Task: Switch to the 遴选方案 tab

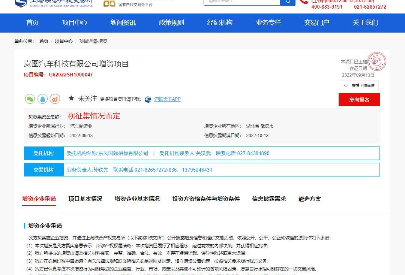Action: [310, 199]
